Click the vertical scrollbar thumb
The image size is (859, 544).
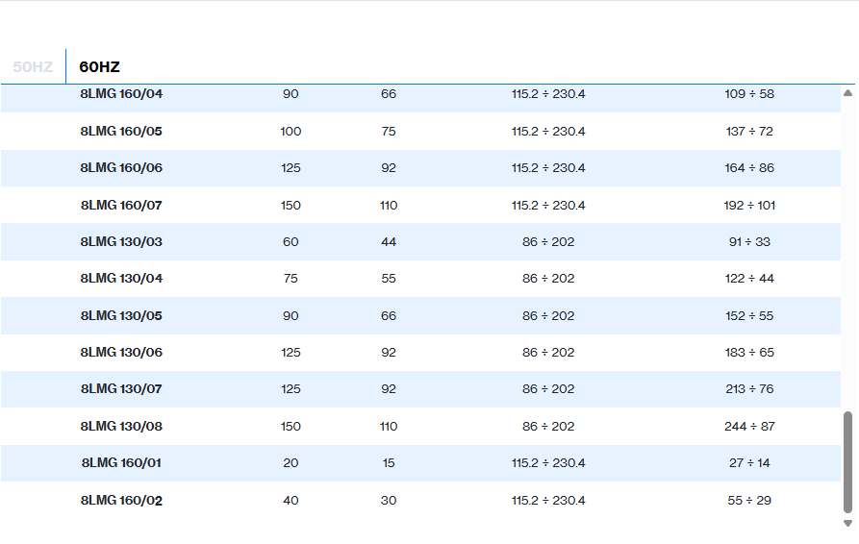point(847,461)
